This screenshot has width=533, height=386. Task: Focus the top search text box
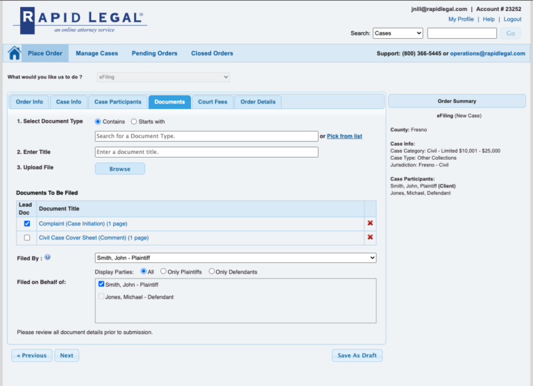(462, 33)
